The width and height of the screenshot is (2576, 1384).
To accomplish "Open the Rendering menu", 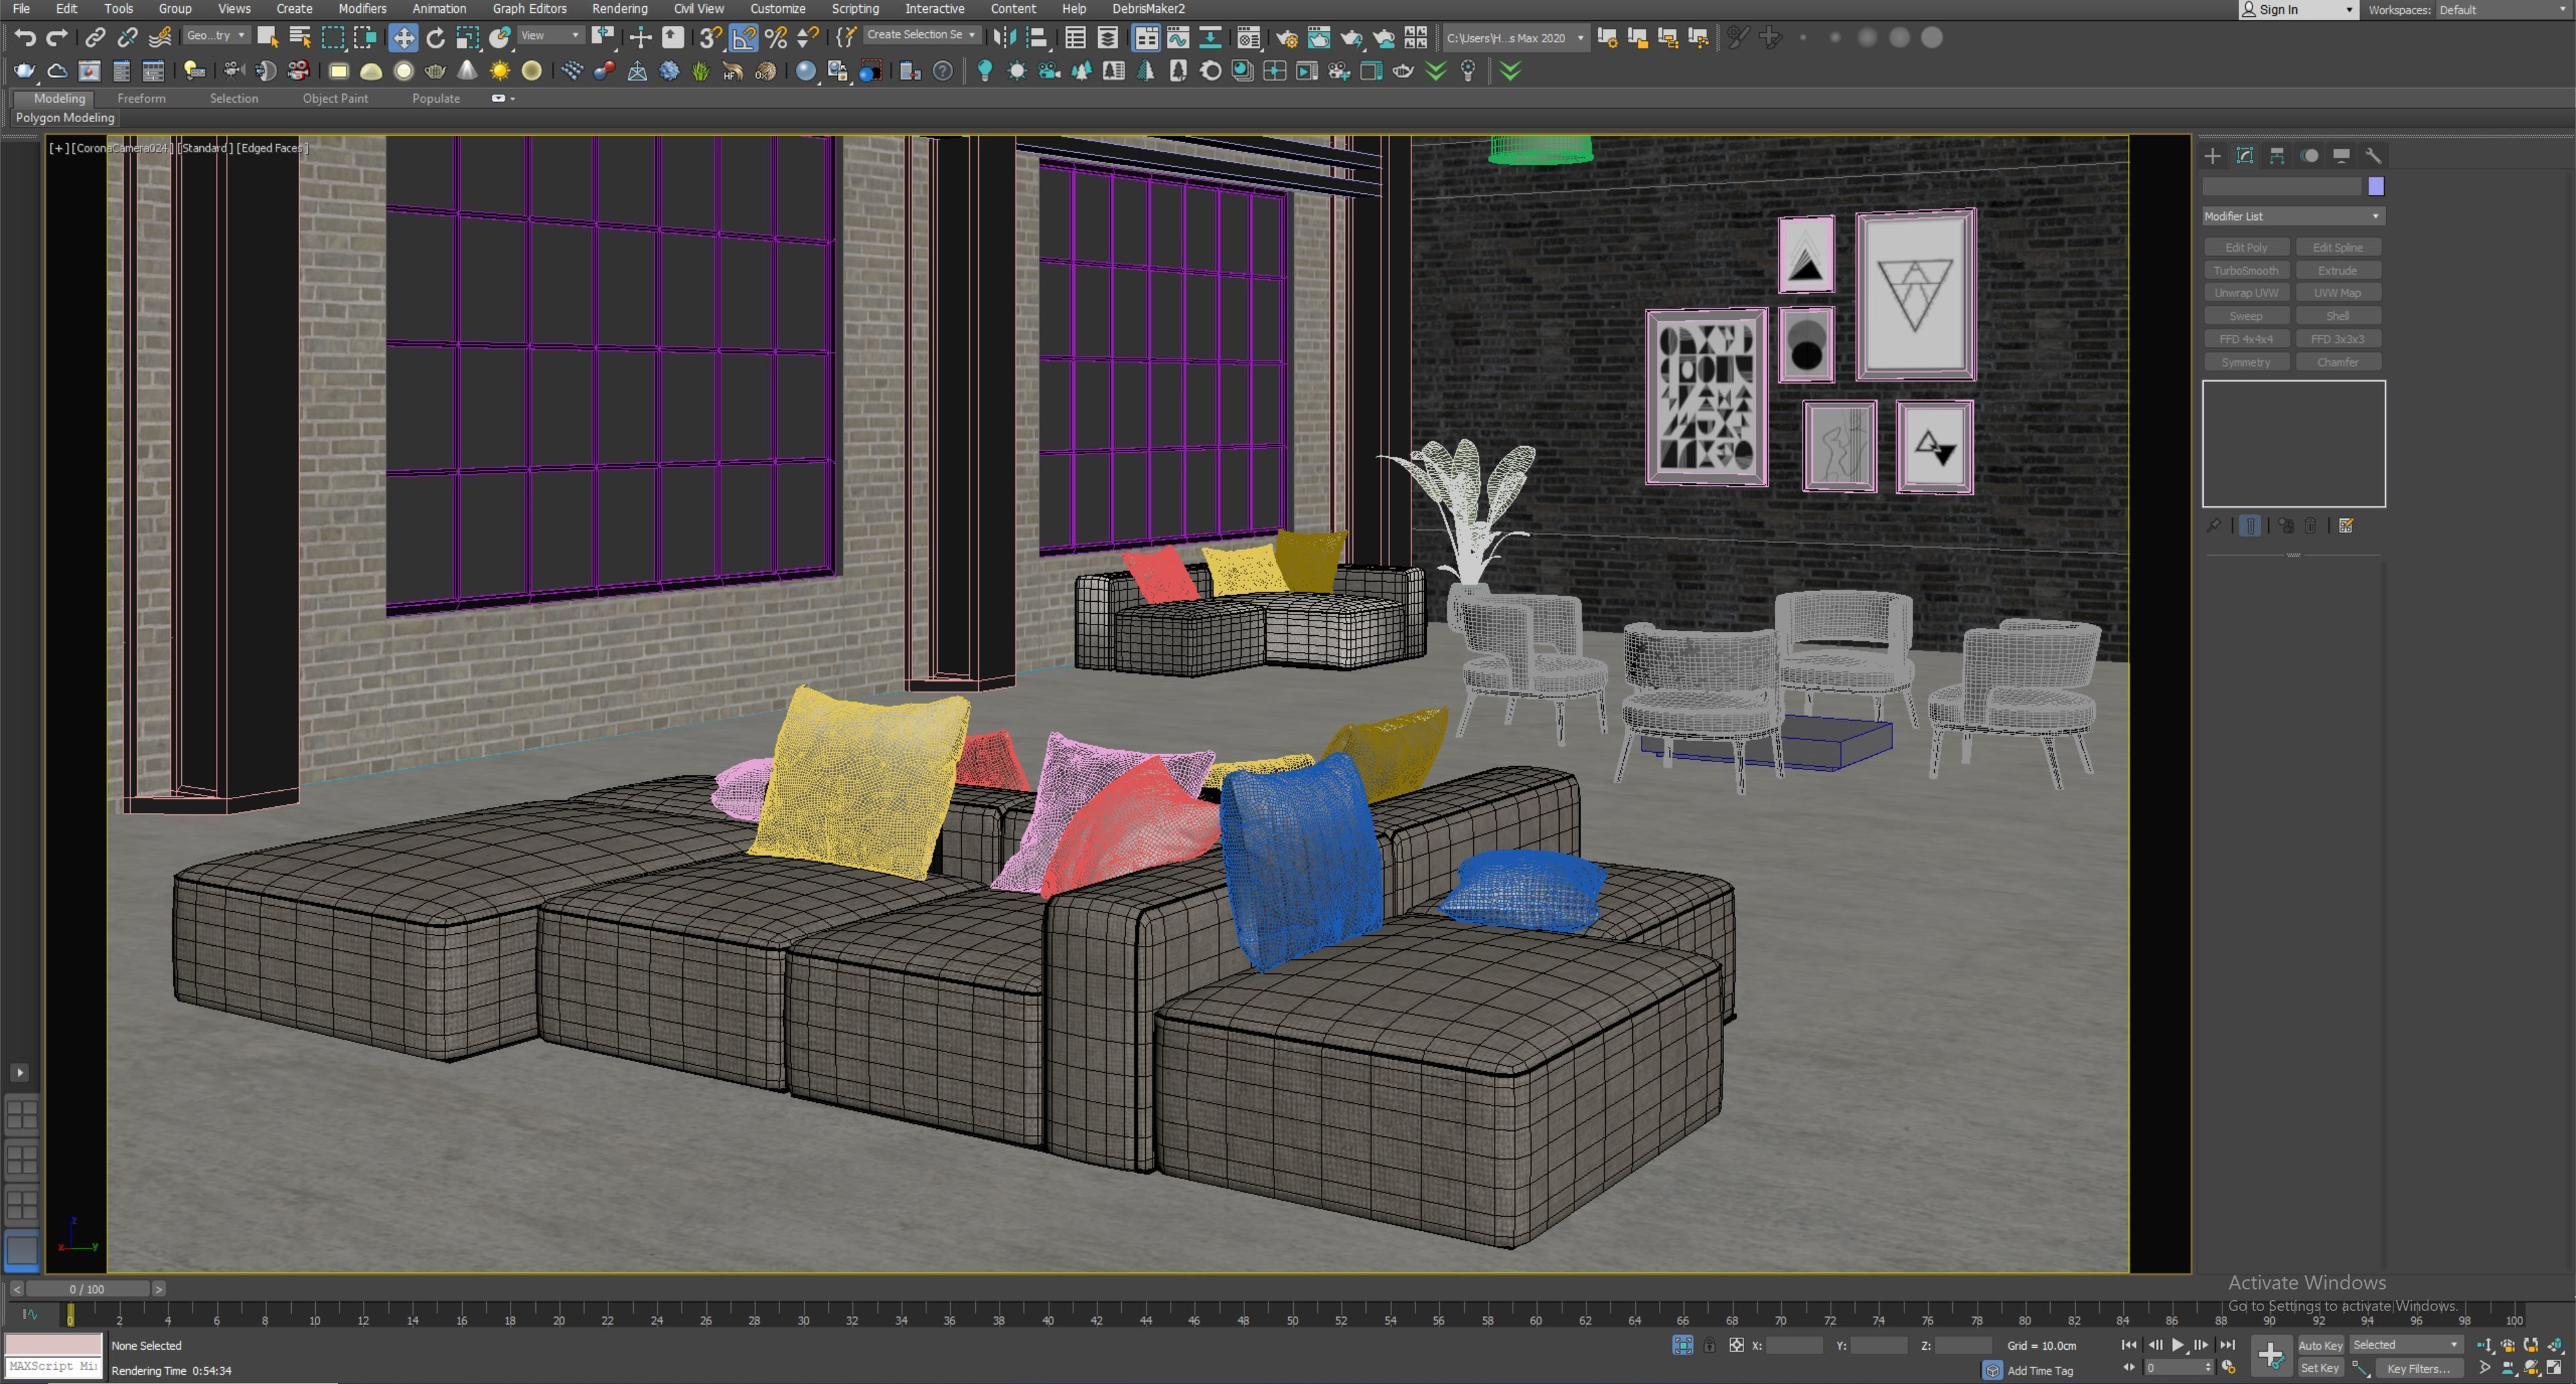I will click(x=619, y=9).
